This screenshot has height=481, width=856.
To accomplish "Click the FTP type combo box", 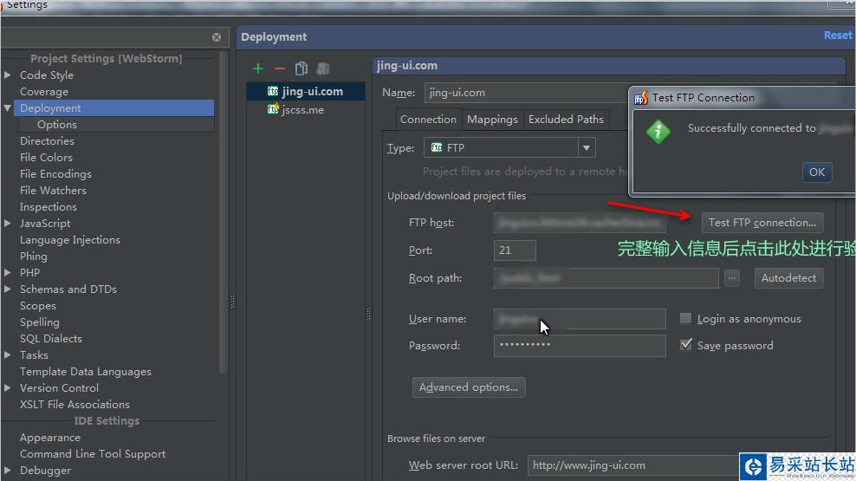I will tap(509, 148).
